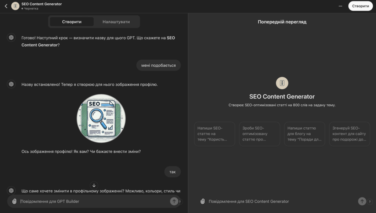Select the "Зроби SEO-оптимізовану статтю" prompt
Screen dimensions: 376x213
(260, 134)
